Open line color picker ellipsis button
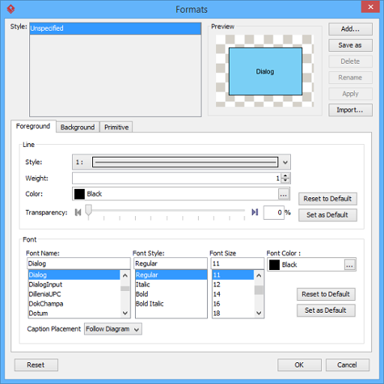384x384 pixels. click(x=283, y=194)
